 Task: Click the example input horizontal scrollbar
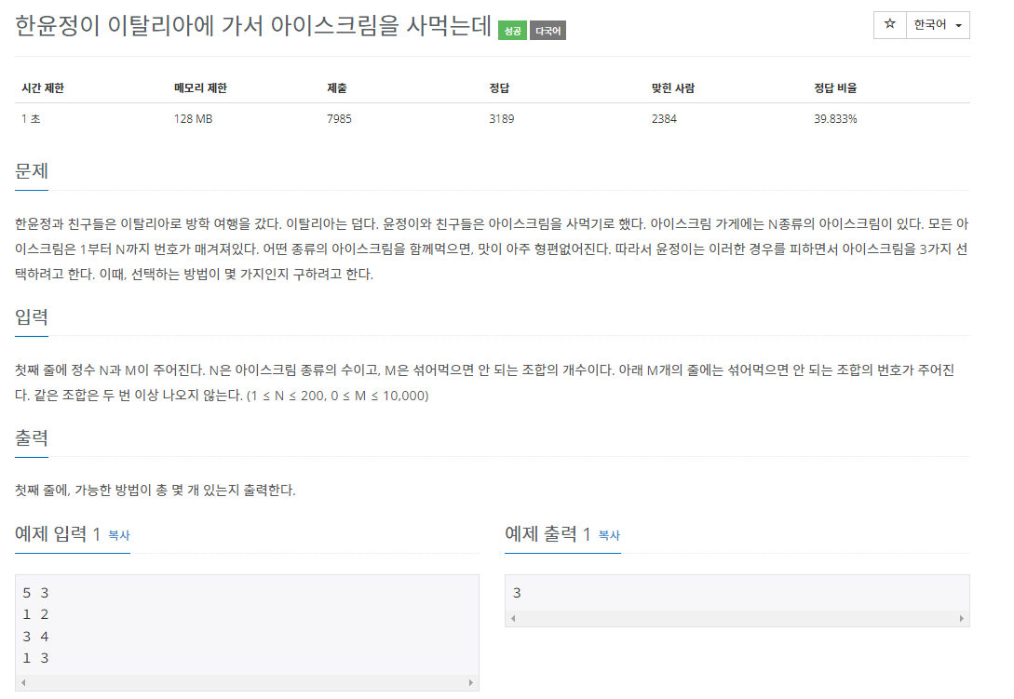point(247,683)
